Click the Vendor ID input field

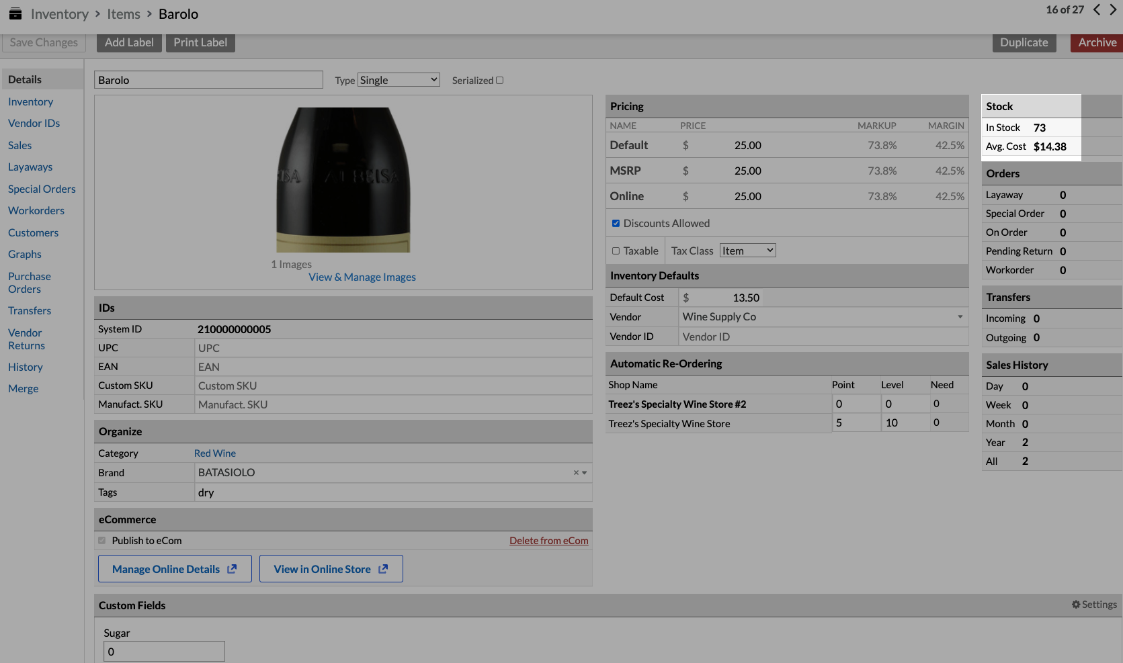823,337
